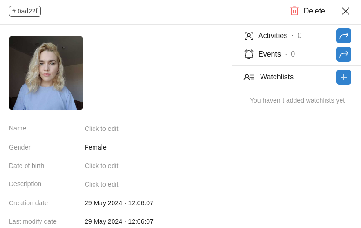The width and height of the screenshot is (361, 228).
Task: Click the Activities face-scan icon
Action: pos(248,36)
